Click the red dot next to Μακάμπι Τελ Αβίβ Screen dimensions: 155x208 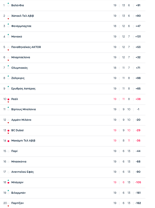click(8, 141)
